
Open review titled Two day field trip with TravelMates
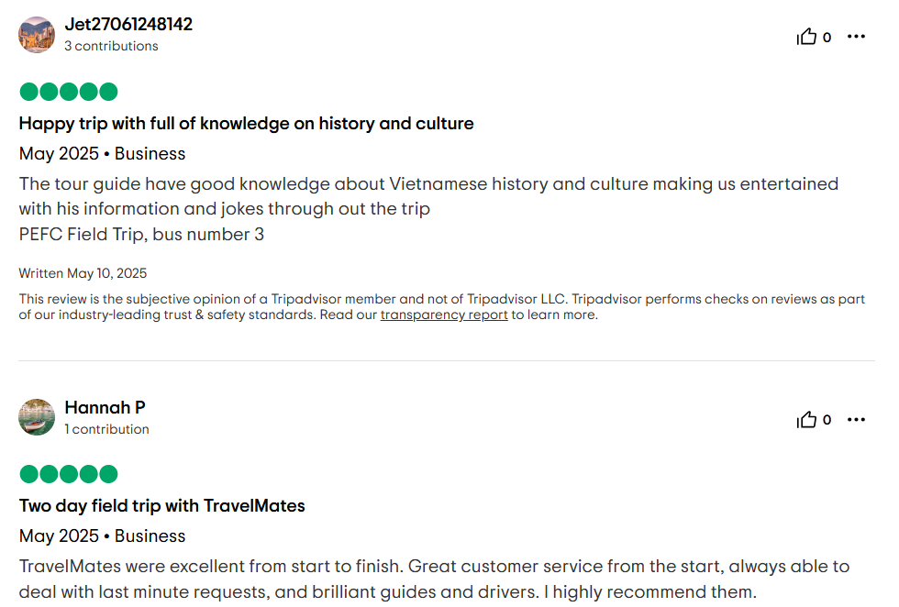(162, 505)
